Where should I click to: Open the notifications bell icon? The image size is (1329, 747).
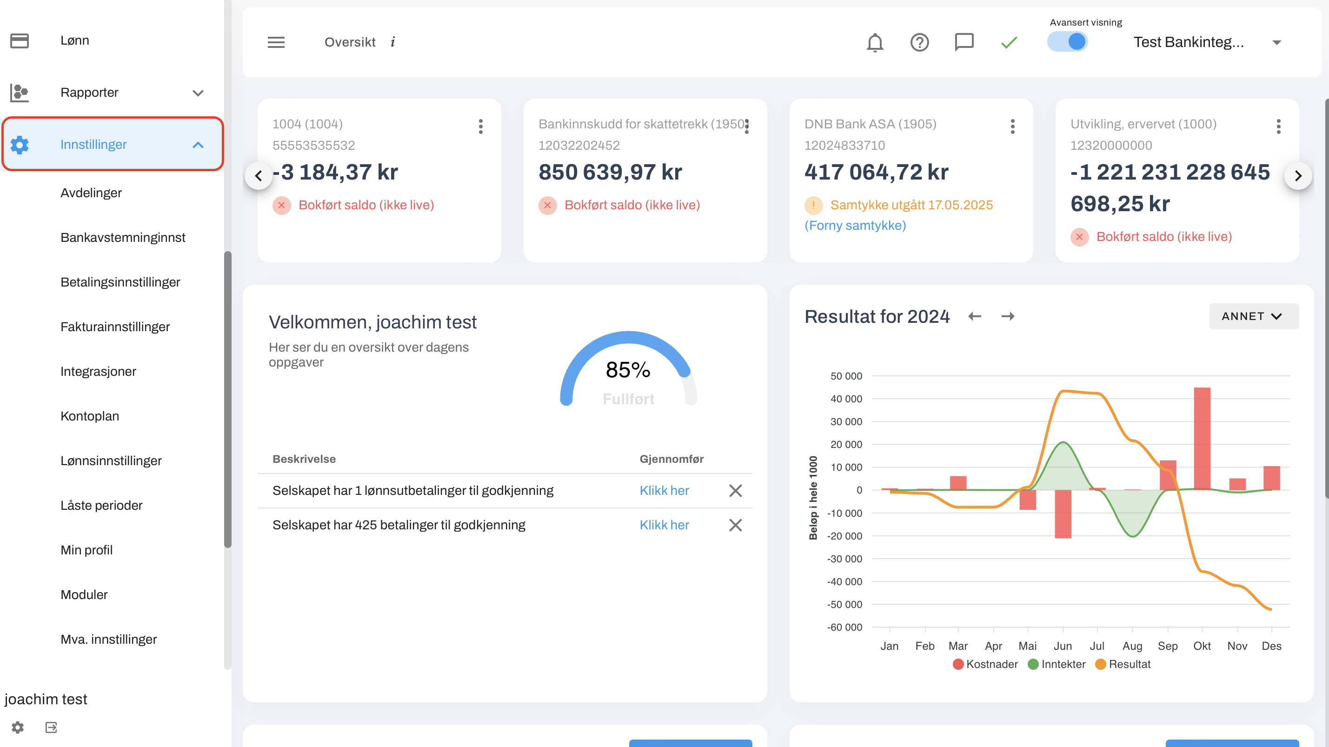coord(875,42)
